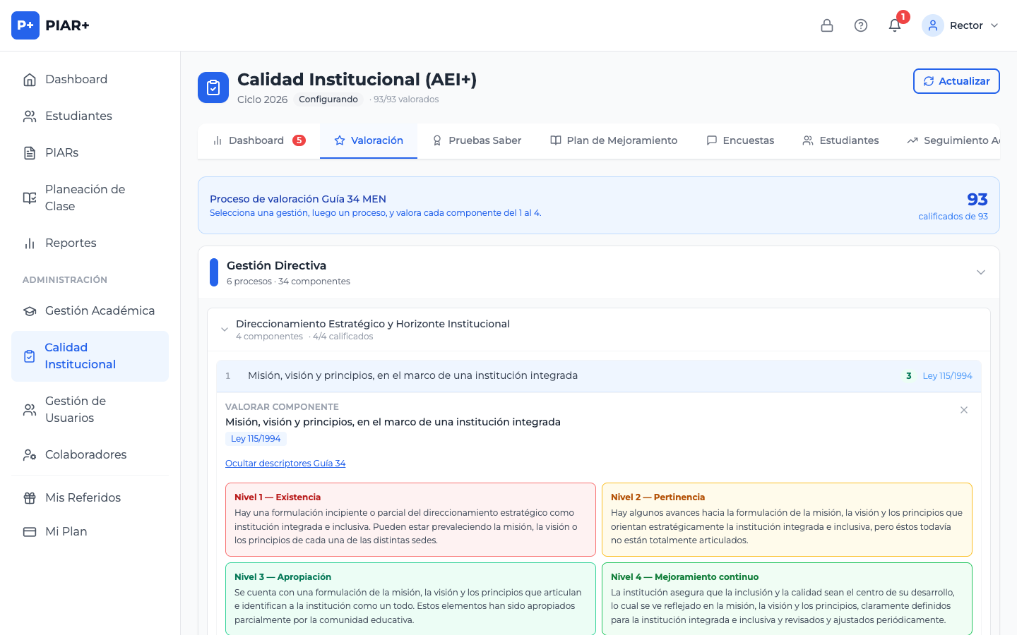The height and width of the screenshot is (635, 1017).
Task: Open Gestión de Usuarios in sidebar
Action: click(x=90, y=409)
